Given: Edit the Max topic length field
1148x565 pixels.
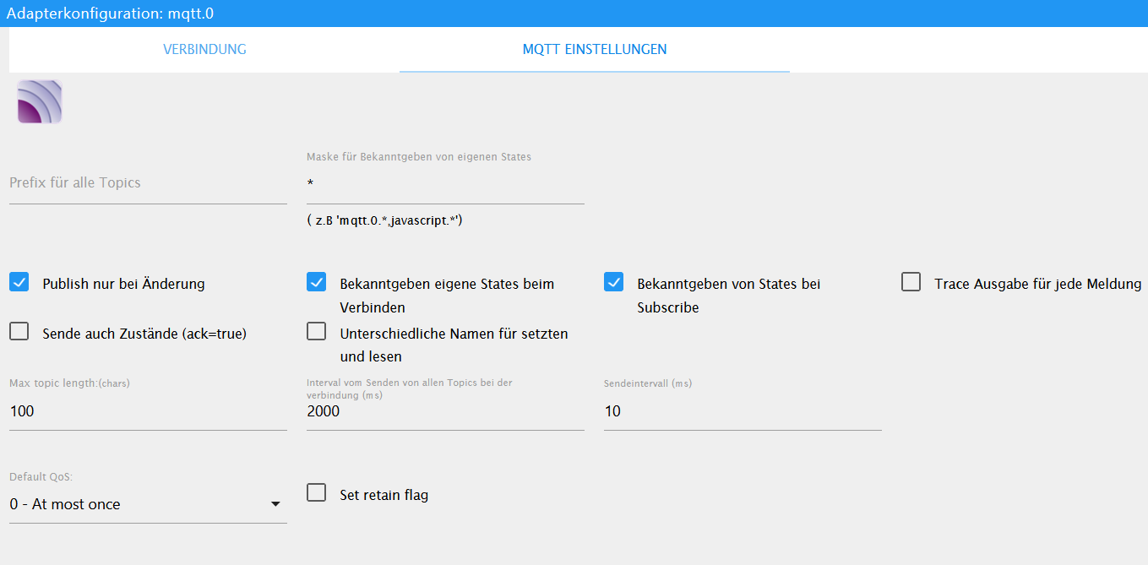Looking at the screenshot, I should 148,411.
